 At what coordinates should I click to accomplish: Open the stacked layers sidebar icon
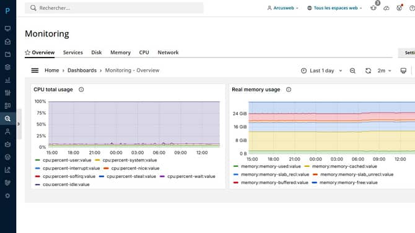[7, 67]
